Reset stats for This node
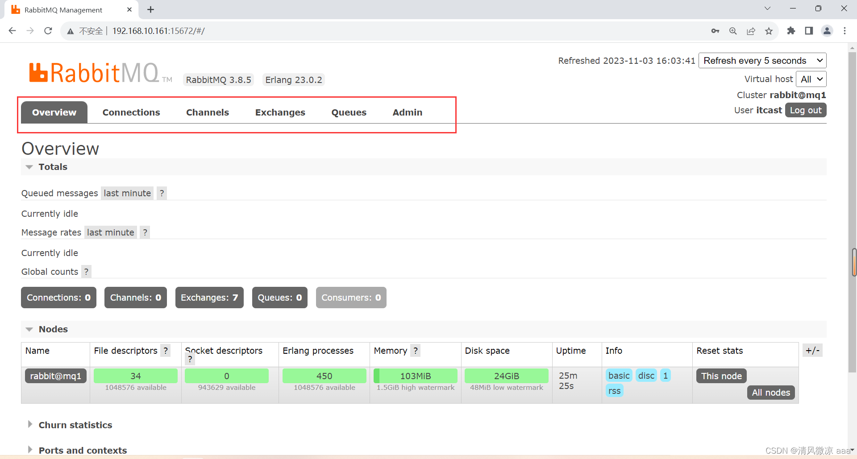This screenshot has width=857, height=459. (721, 376)
